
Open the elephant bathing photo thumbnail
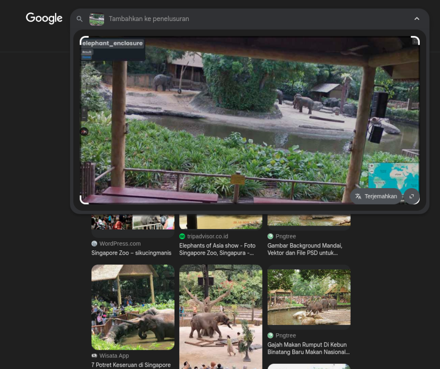point(133,307)
